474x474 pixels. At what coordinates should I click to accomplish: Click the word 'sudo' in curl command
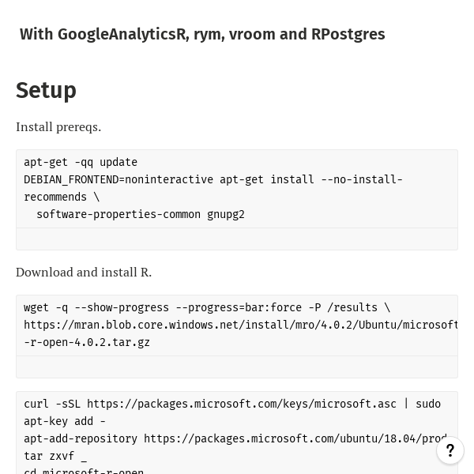coord(428,404)
